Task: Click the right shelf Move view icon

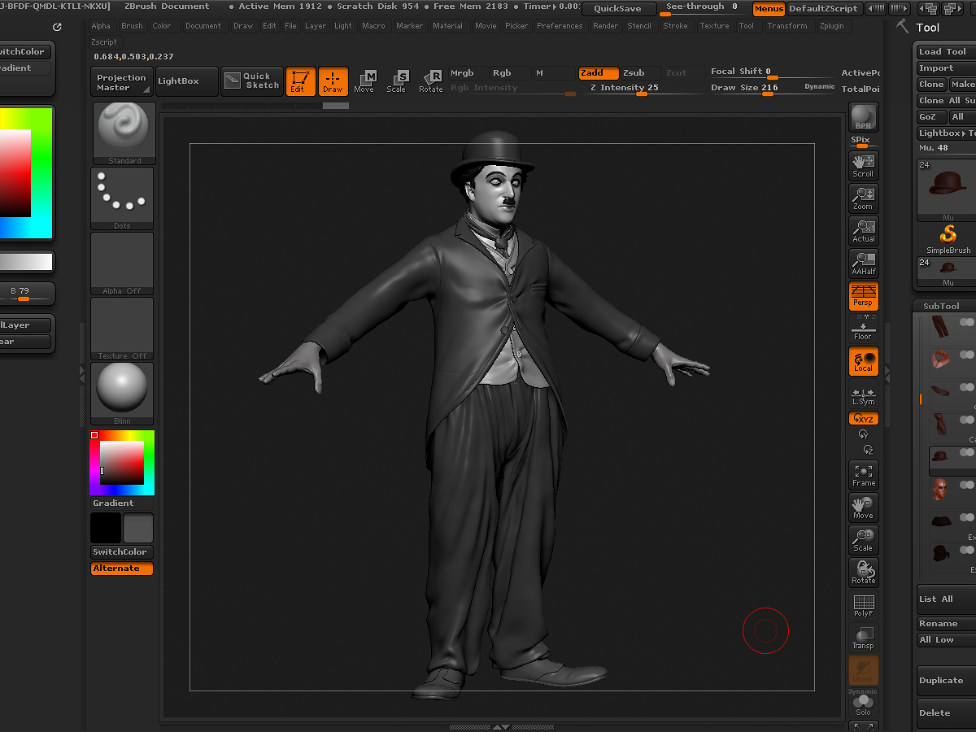Action: point(863,508)
